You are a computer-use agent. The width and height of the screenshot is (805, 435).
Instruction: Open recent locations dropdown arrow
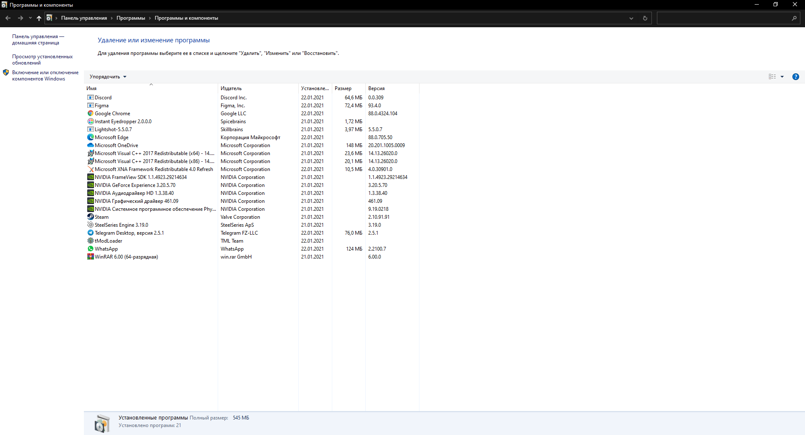(30, 18)
